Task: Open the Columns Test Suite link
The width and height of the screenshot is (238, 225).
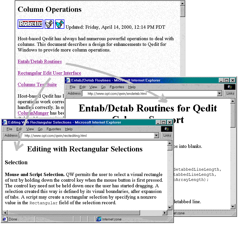Action: pyautogui.click(x=37, y=85)
